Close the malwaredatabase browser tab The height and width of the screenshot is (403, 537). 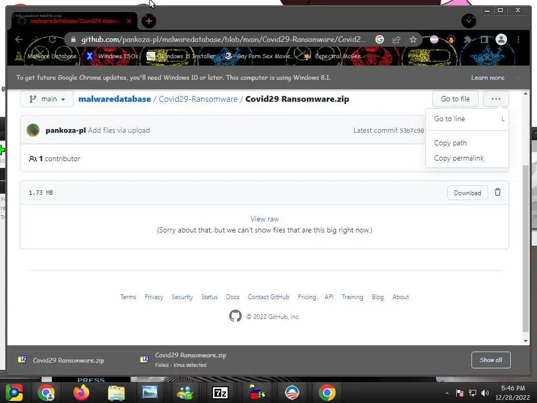point(129,21)
